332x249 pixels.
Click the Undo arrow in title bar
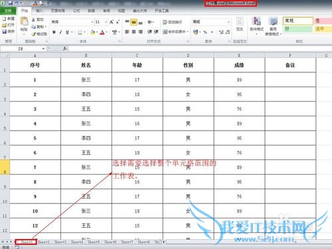(x=17, y=3)
